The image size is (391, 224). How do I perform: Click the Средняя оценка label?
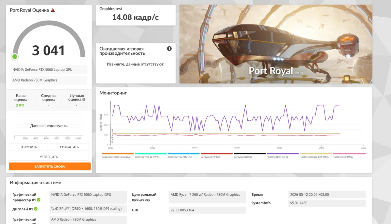pos(49,97)
